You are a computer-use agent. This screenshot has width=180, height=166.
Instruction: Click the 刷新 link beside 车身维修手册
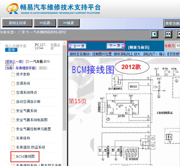tap(43, 68)
